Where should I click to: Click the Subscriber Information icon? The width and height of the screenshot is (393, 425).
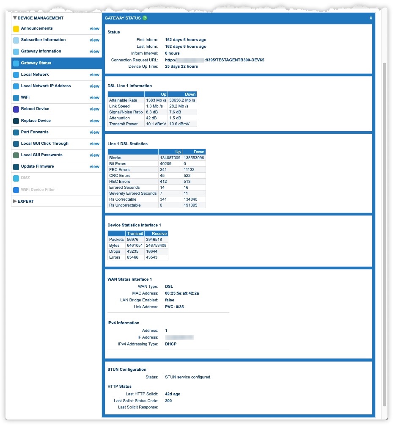pyautogui.click(x=16, y=40)
